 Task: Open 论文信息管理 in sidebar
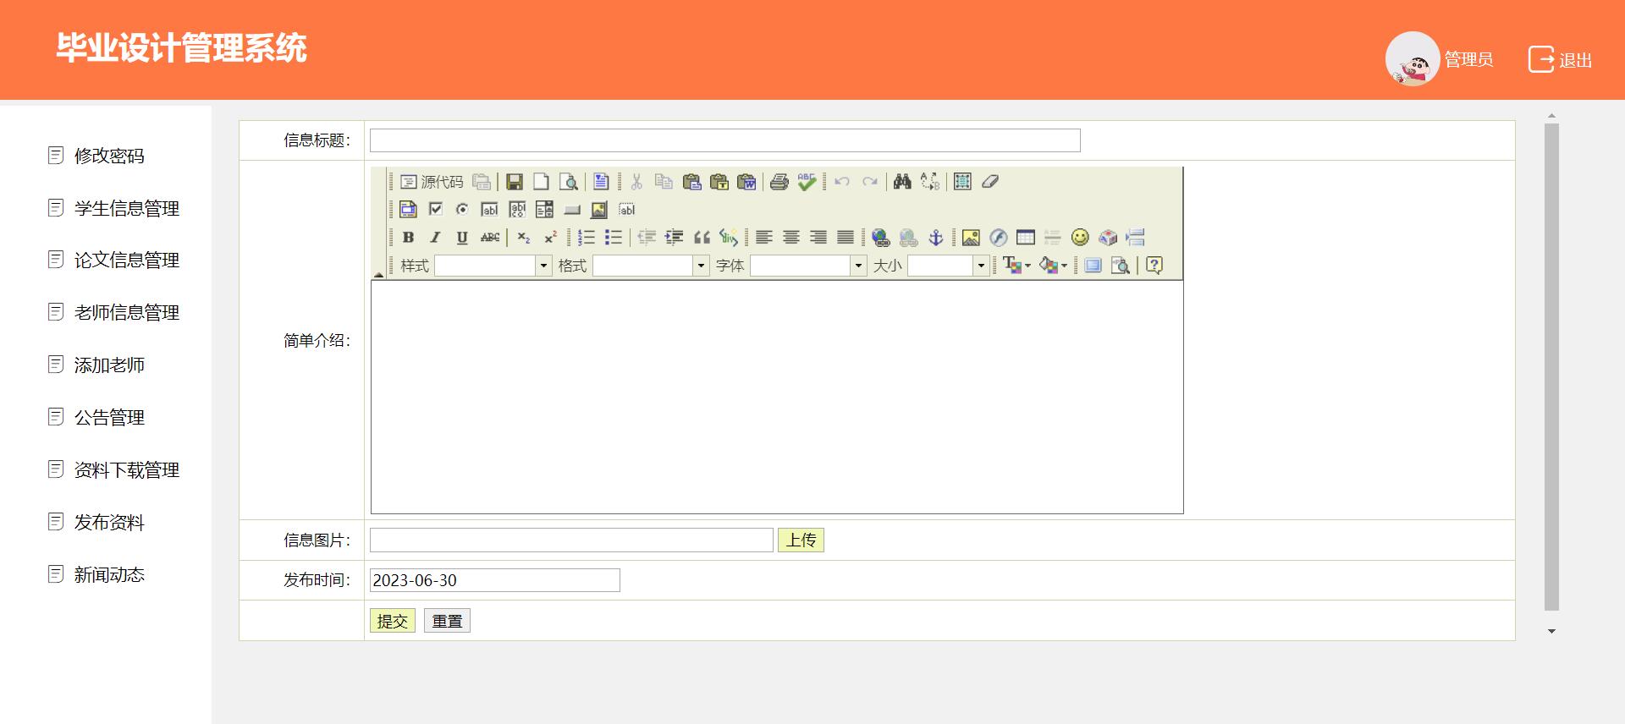(x=127, y=261)
